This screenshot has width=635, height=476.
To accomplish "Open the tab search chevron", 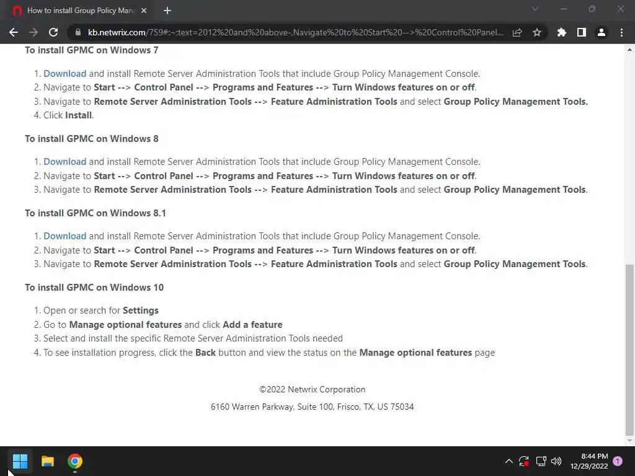I will tap(535, 9).
